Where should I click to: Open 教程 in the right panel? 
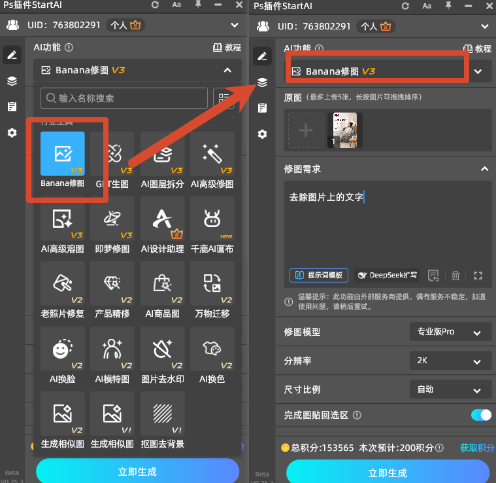coord(477,49)
